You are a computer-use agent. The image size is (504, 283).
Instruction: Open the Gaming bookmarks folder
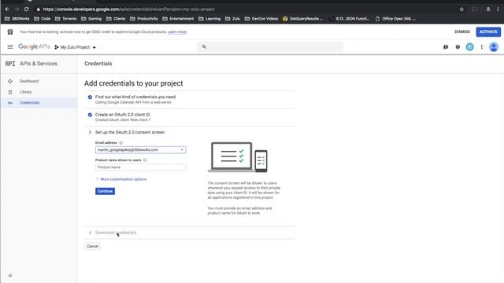pos(91,19)
